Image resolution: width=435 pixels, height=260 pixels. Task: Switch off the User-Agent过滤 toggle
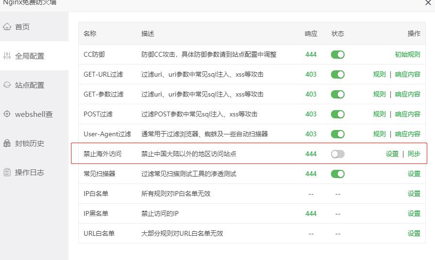click(337, 134)
